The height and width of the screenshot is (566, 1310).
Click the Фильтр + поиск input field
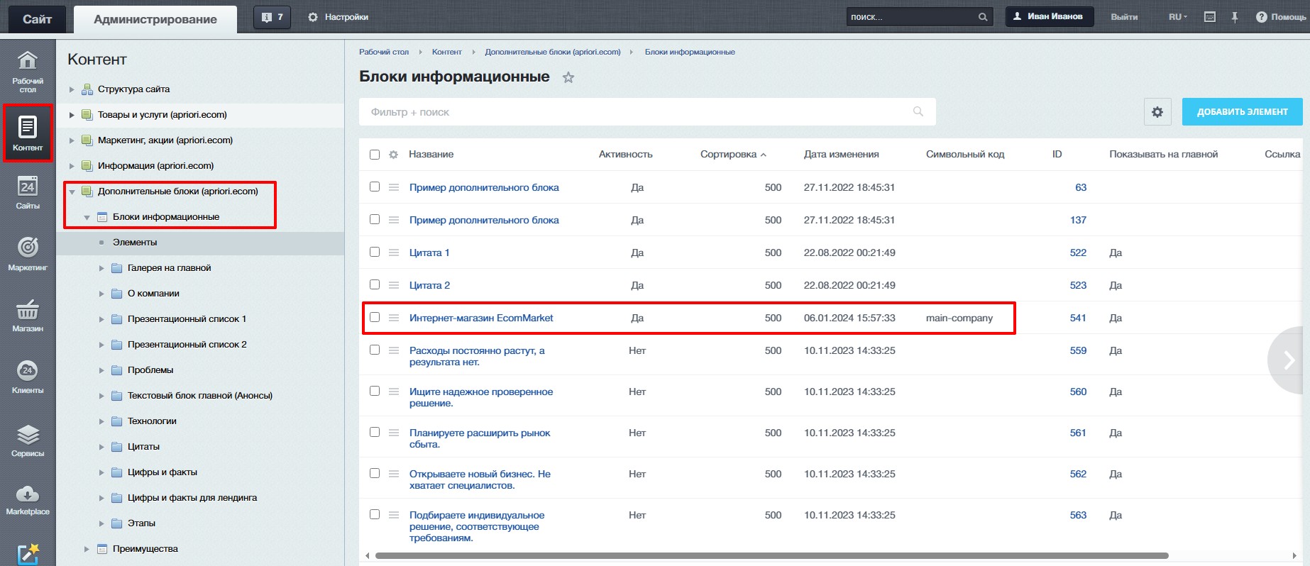coord(639,112)
